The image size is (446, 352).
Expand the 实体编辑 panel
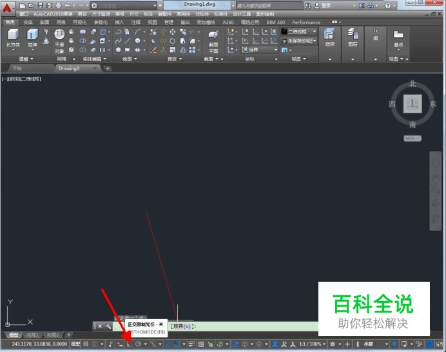click(x=95, y=59)
